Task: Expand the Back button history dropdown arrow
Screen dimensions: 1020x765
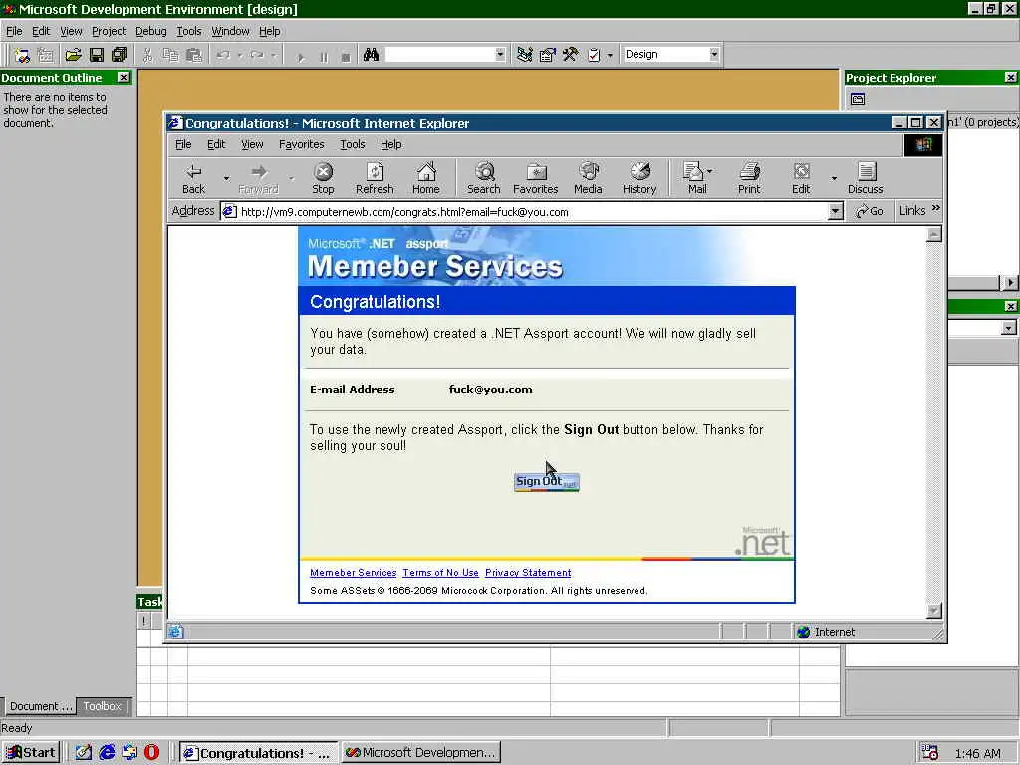Action: point(226,178)
